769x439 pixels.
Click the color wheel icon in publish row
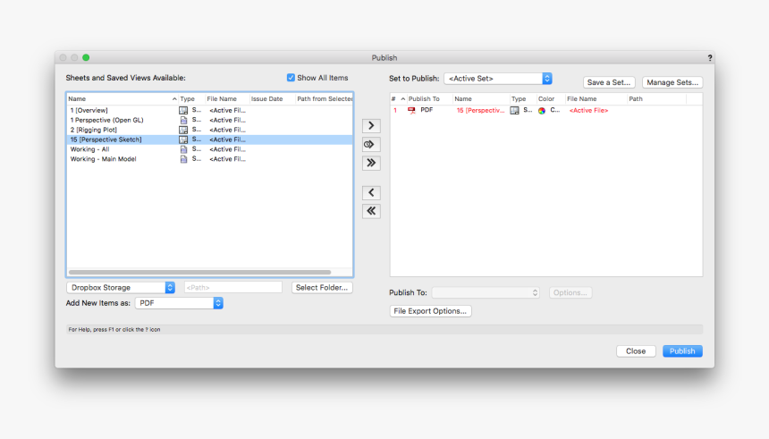tap(542, 110)
